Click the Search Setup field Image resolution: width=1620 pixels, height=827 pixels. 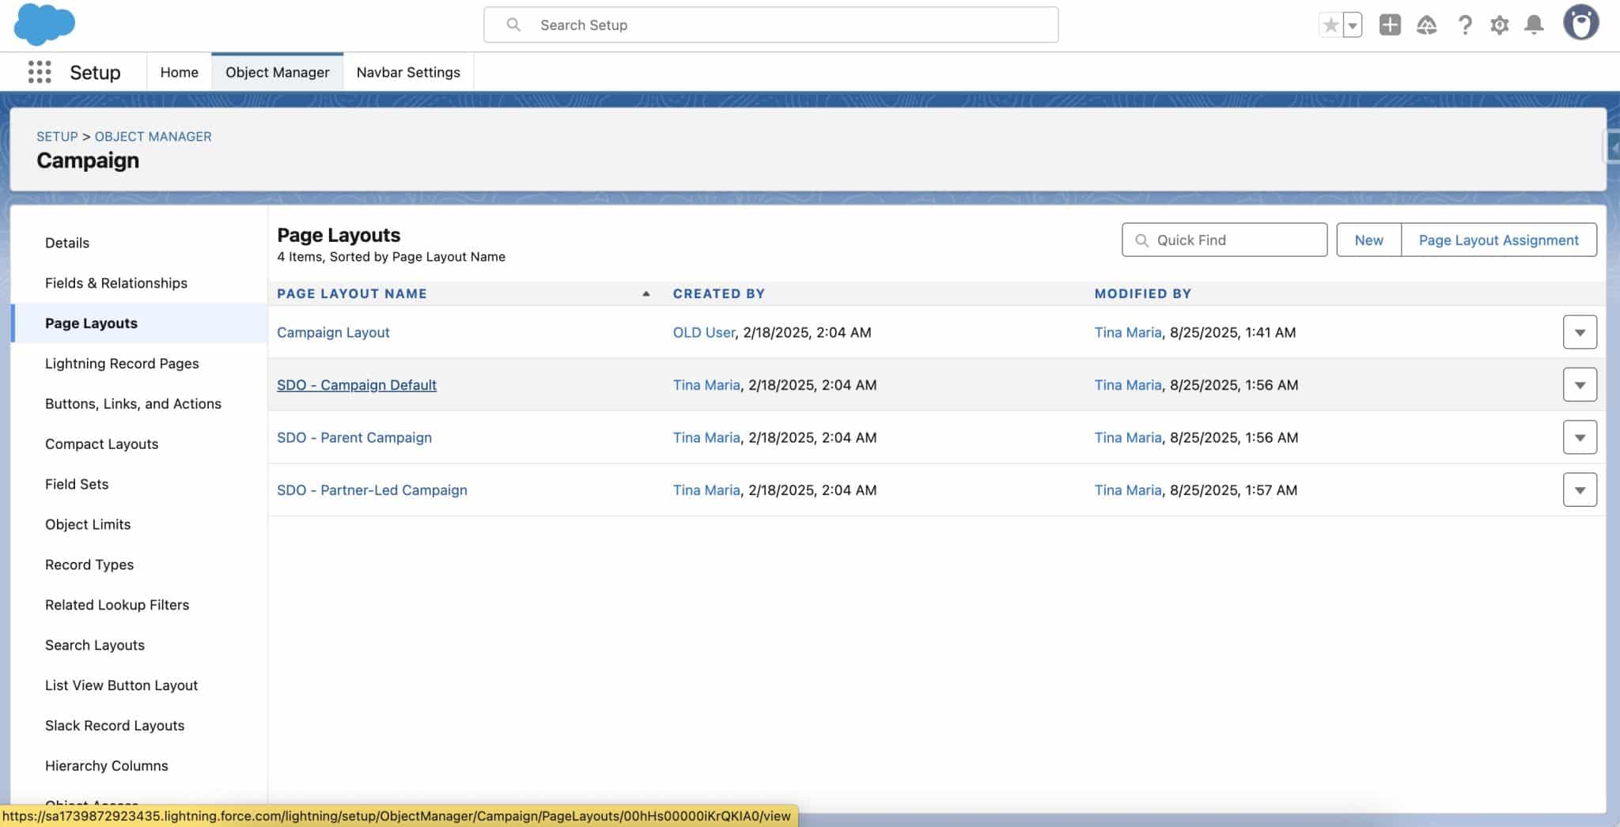coord(771,25)
